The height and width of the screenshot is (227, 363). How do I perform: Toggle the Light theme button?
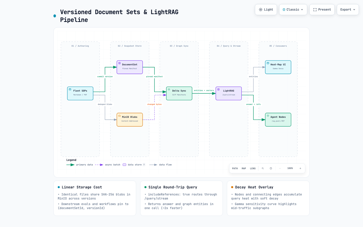pyautogui.click(x=266, y=10)
